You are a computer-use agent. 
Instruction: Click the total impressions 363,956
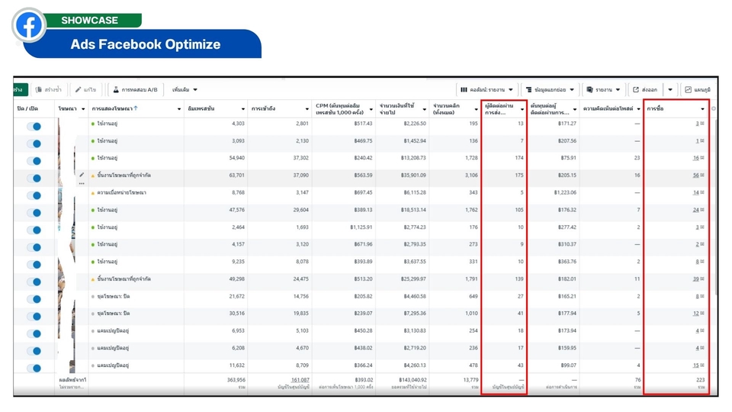[236, 380]
